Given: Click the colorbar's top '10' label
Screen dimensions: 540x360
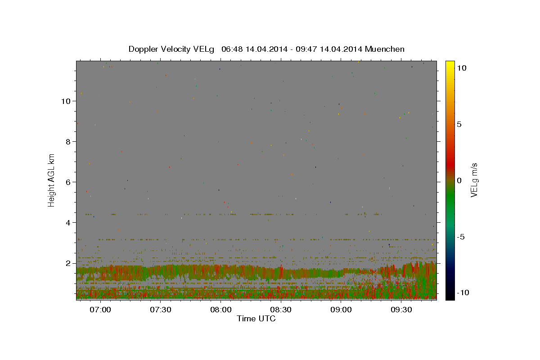Looking at the screenshot, I should point(462,68).
